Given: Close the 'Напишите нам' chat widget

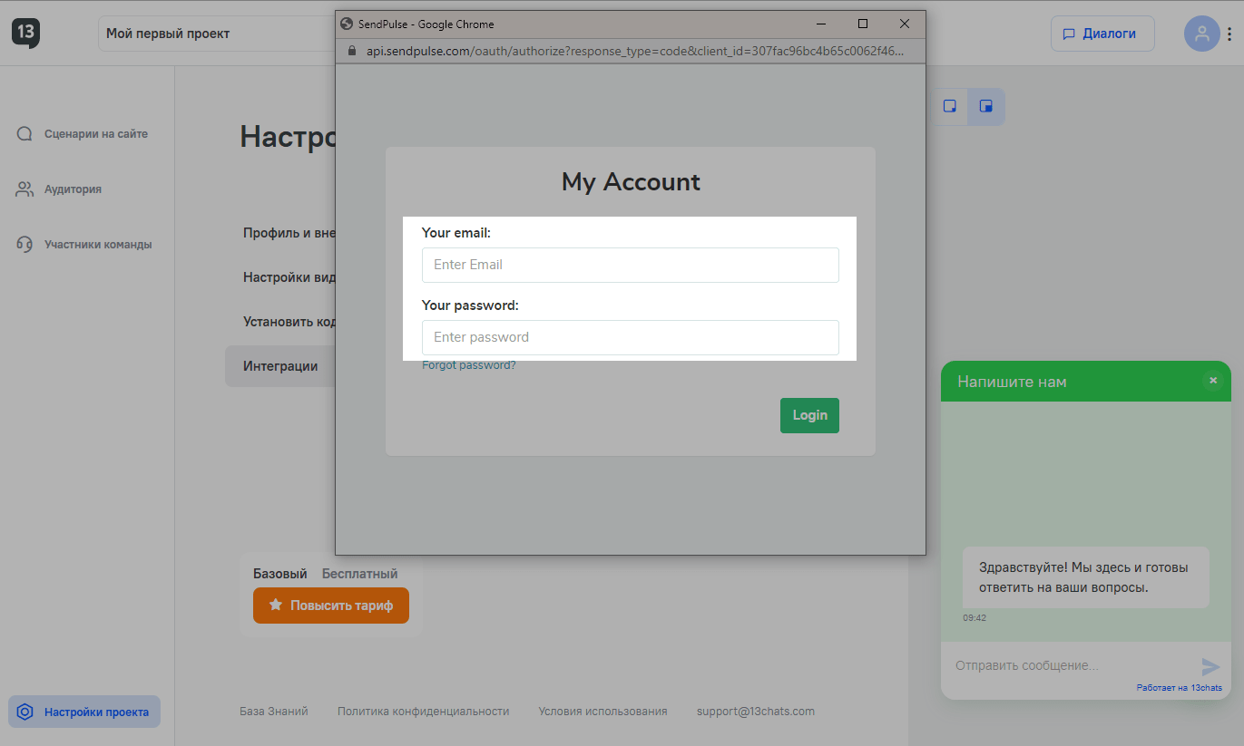Looking at the screenshot, I should [1213, 381].
